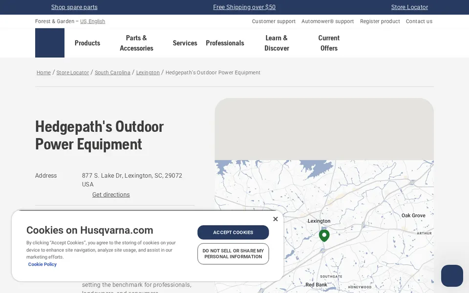Screen dimensions: 469x293
Task: Open the Services menu
Action: click(185, 43)
